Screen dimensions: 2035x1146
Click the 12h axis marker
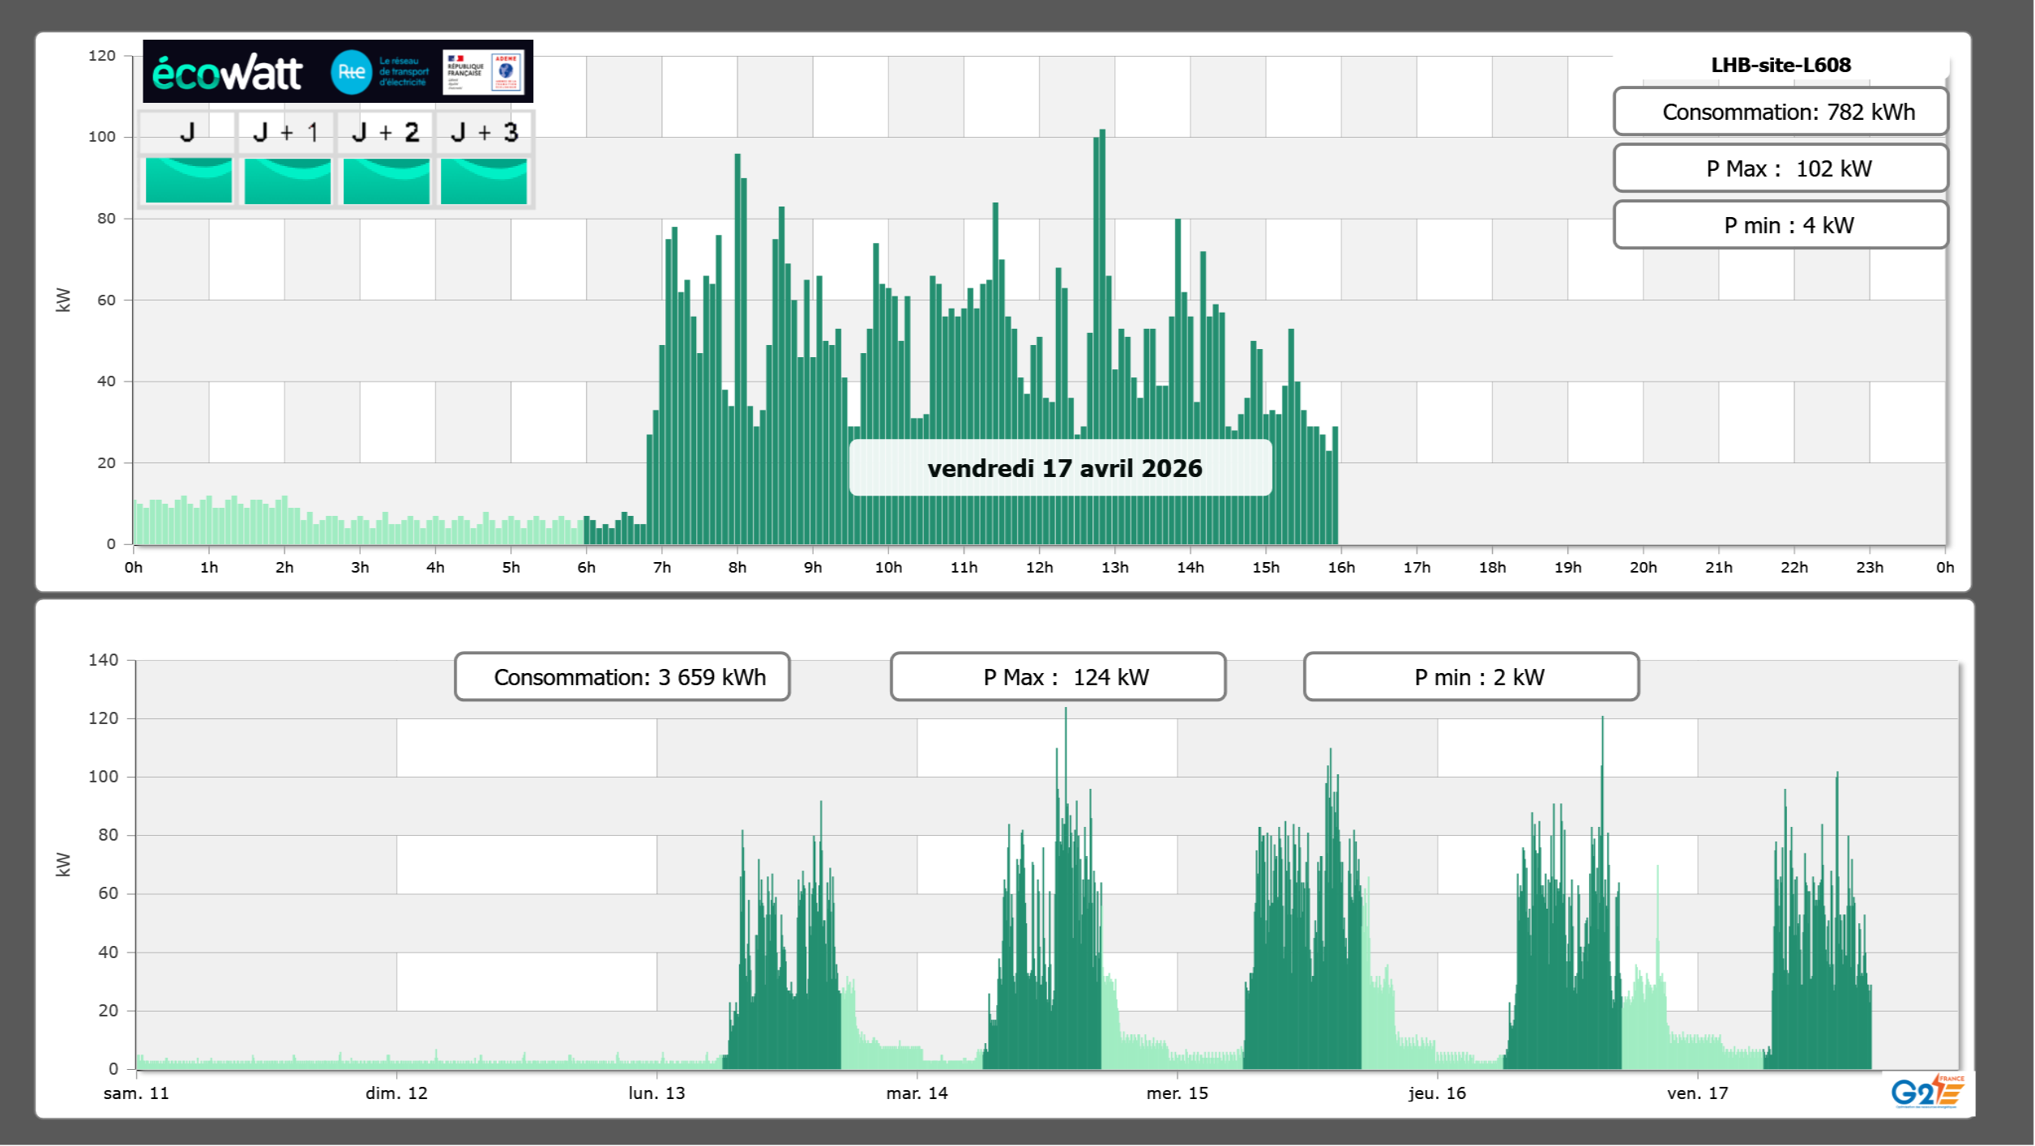[1039, 568]
